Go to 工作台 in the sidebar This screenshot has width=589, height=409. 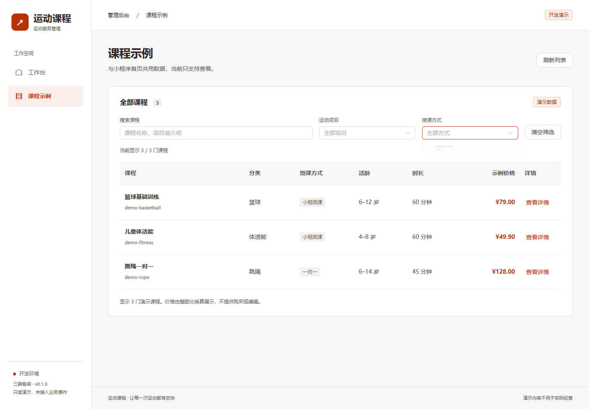point(45,72)
